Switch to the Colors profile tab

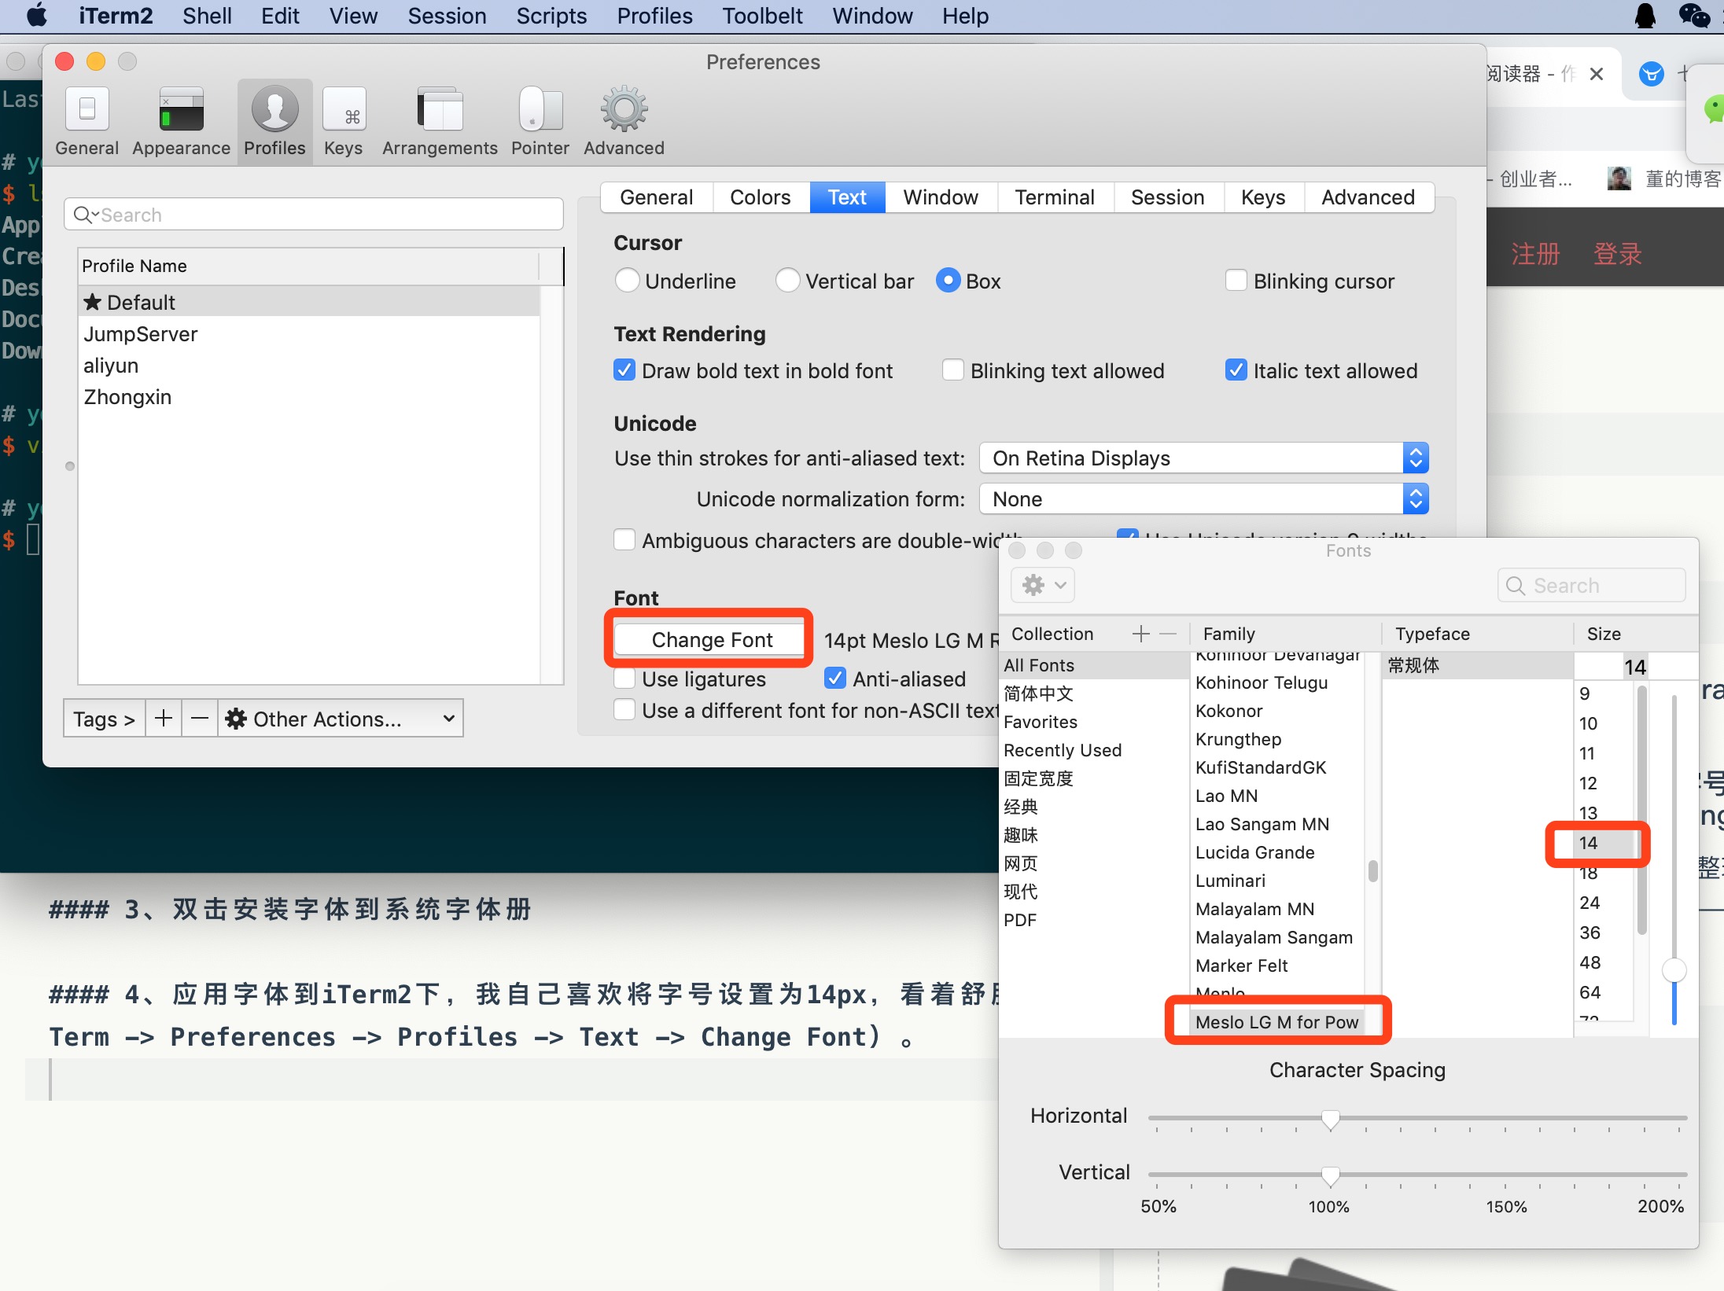pos(760,197)
